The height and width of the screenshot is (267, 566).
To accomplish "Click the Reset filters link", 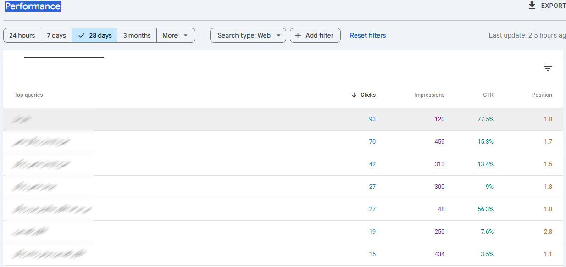I will 368,35.
